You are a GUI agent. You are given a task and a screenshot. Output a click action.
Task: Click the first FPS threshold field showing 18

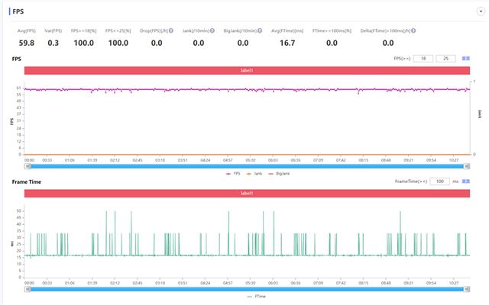pos(423,58)
